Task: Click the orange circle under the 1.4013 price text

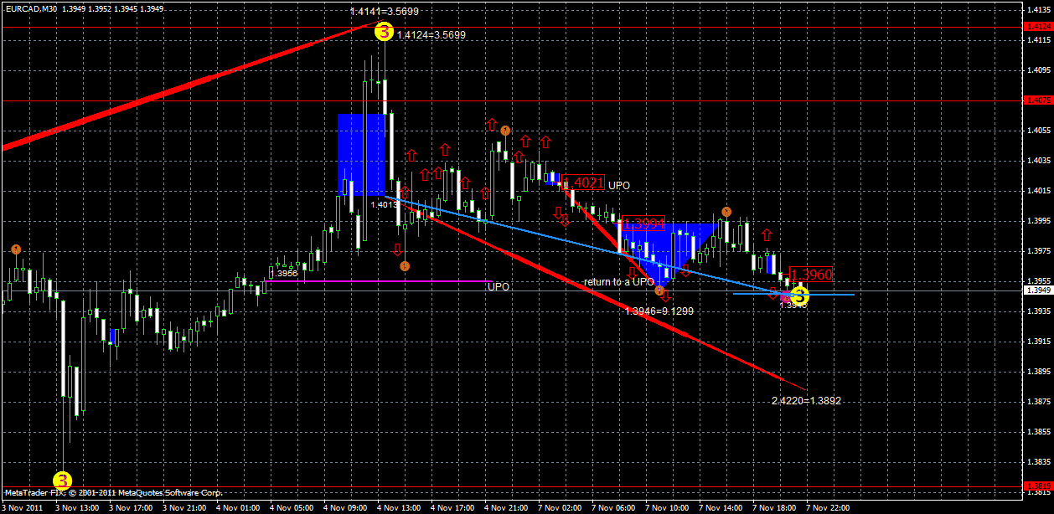Action: [x=403, y=266]
